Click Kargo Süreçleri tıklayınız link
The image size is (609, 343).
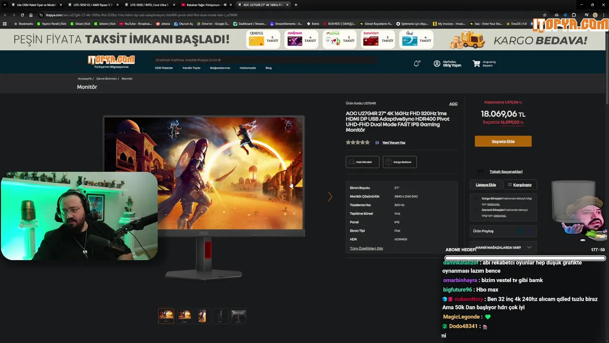click(493, 204)
